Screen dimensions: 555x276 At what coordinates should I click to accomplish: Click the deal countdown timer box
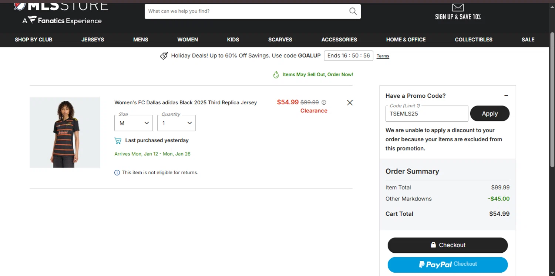349,56
